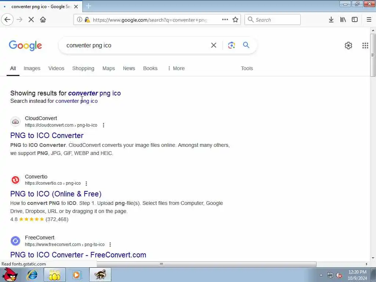Switch to Books results

click(150, 68)
